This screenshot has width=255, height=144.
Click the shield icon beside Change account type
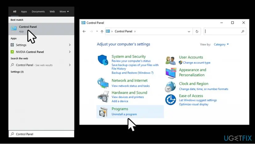180,63
